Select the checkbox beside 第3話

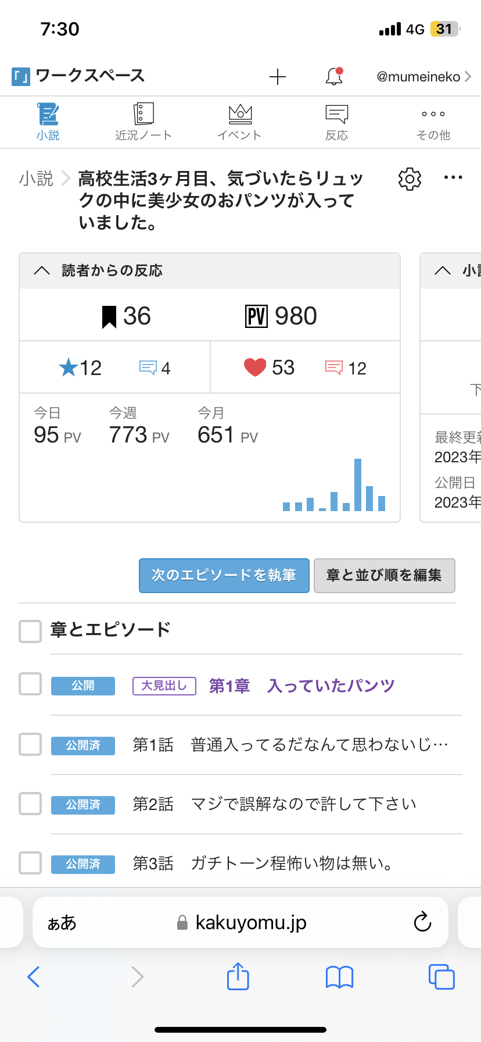[x=30, y=863]
